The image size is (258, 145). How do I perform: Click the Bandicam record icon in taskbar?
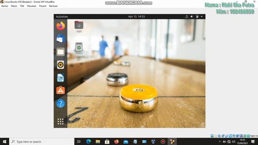163,141
